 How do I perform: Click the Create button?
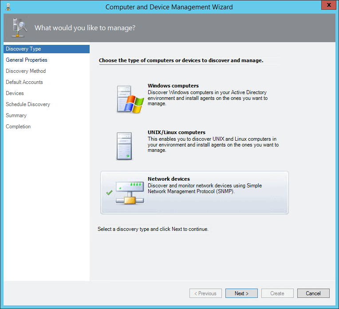pos(277,293)
